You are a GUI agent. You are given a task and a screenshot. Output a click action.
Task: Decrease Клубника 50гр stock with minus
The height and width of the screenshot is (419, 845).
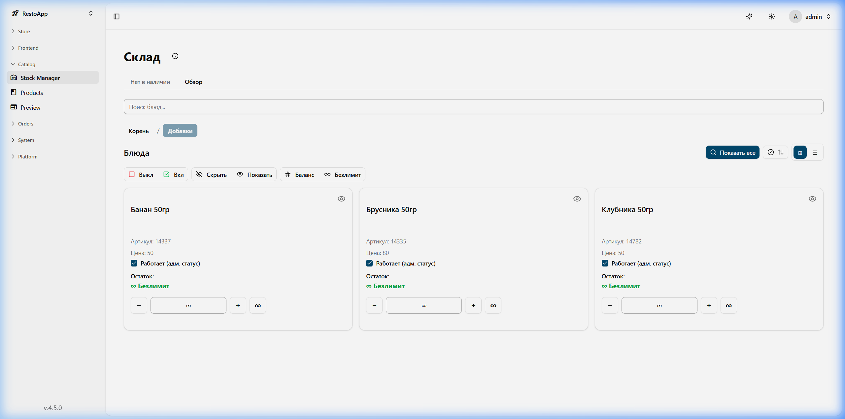point(610,305)
